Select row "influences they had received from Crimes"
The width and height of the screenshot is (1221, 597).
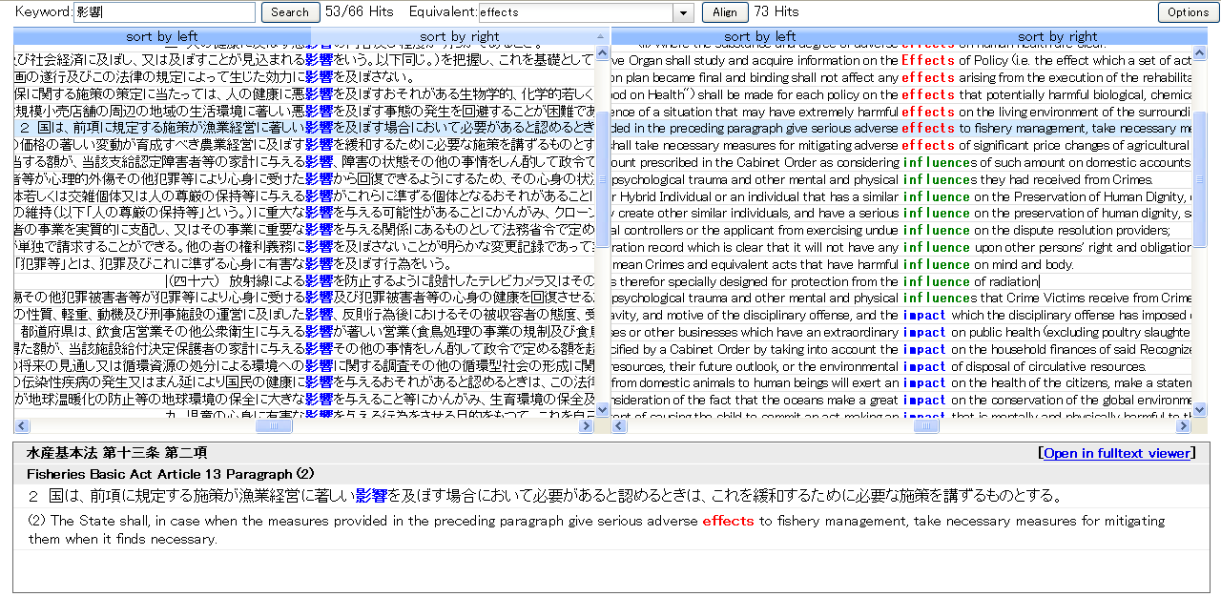pos(901,179)
